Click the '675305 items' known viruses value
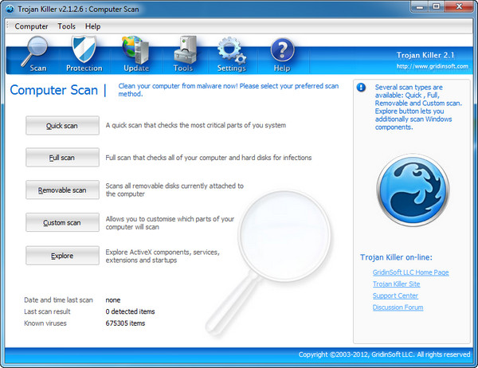Screen dimensions: 478x368 [x=125, y=323]
